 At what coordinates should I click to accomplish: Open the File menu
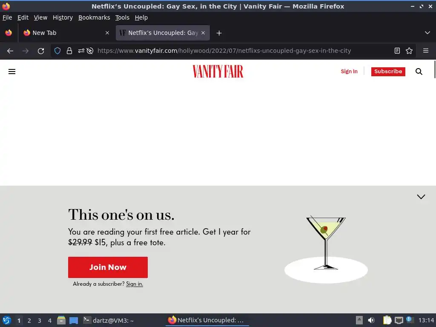[x=7, y=17]
